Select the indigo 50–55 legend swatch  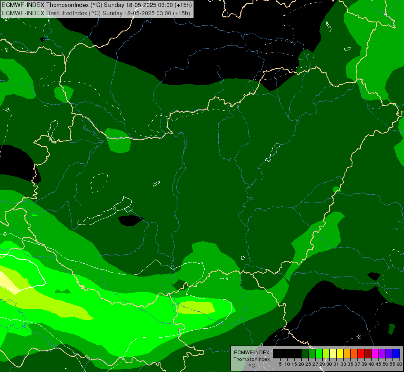tap(389, 353)
